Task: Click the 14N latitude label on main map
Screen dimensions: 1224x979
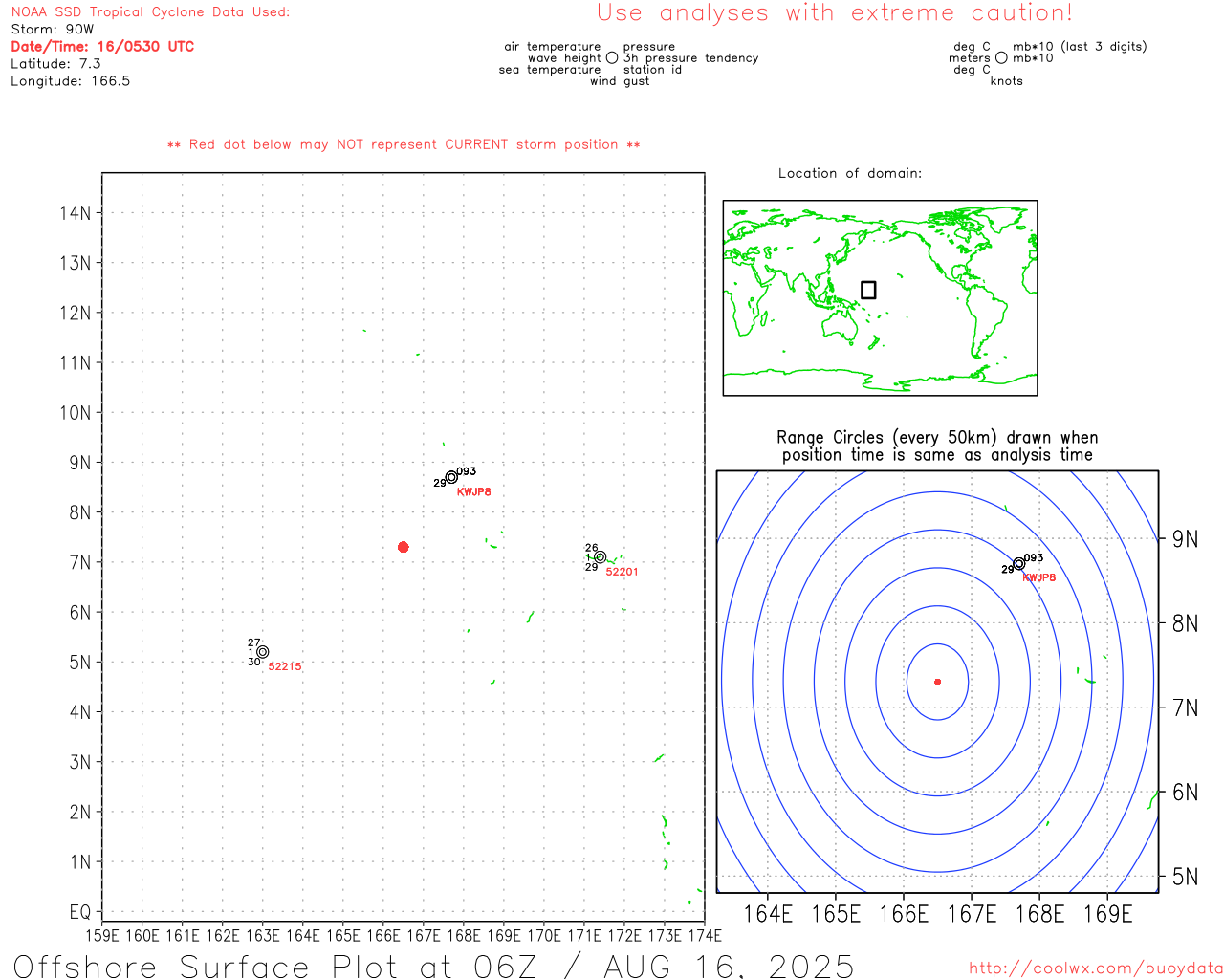Action: (76, 212)
